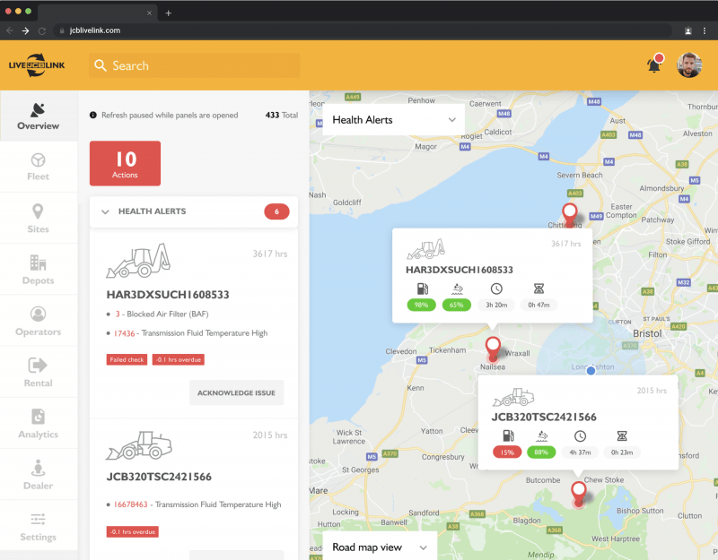Viewport: 718px width, 560px height.
Task: Open the Fleet section in sidebar
Action: pyautogui.click(x=38, y=167)
